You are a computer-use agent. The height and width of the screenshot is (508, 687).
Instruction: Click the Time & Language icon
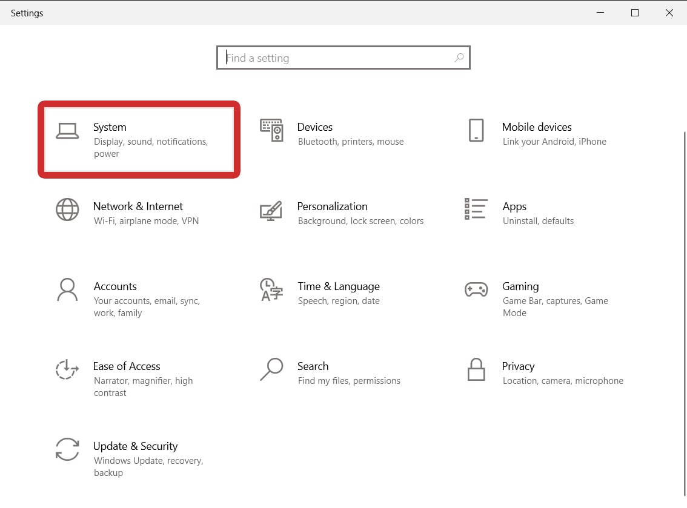(x=271, y=289)
